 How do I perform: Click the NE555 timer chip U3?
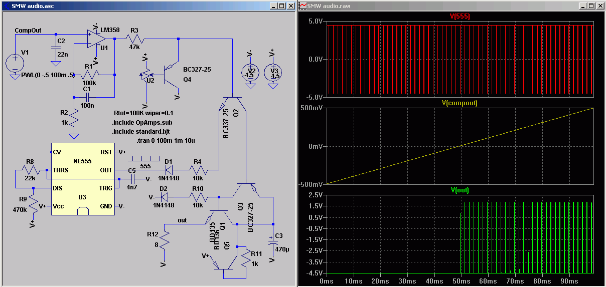coord(83,179)
